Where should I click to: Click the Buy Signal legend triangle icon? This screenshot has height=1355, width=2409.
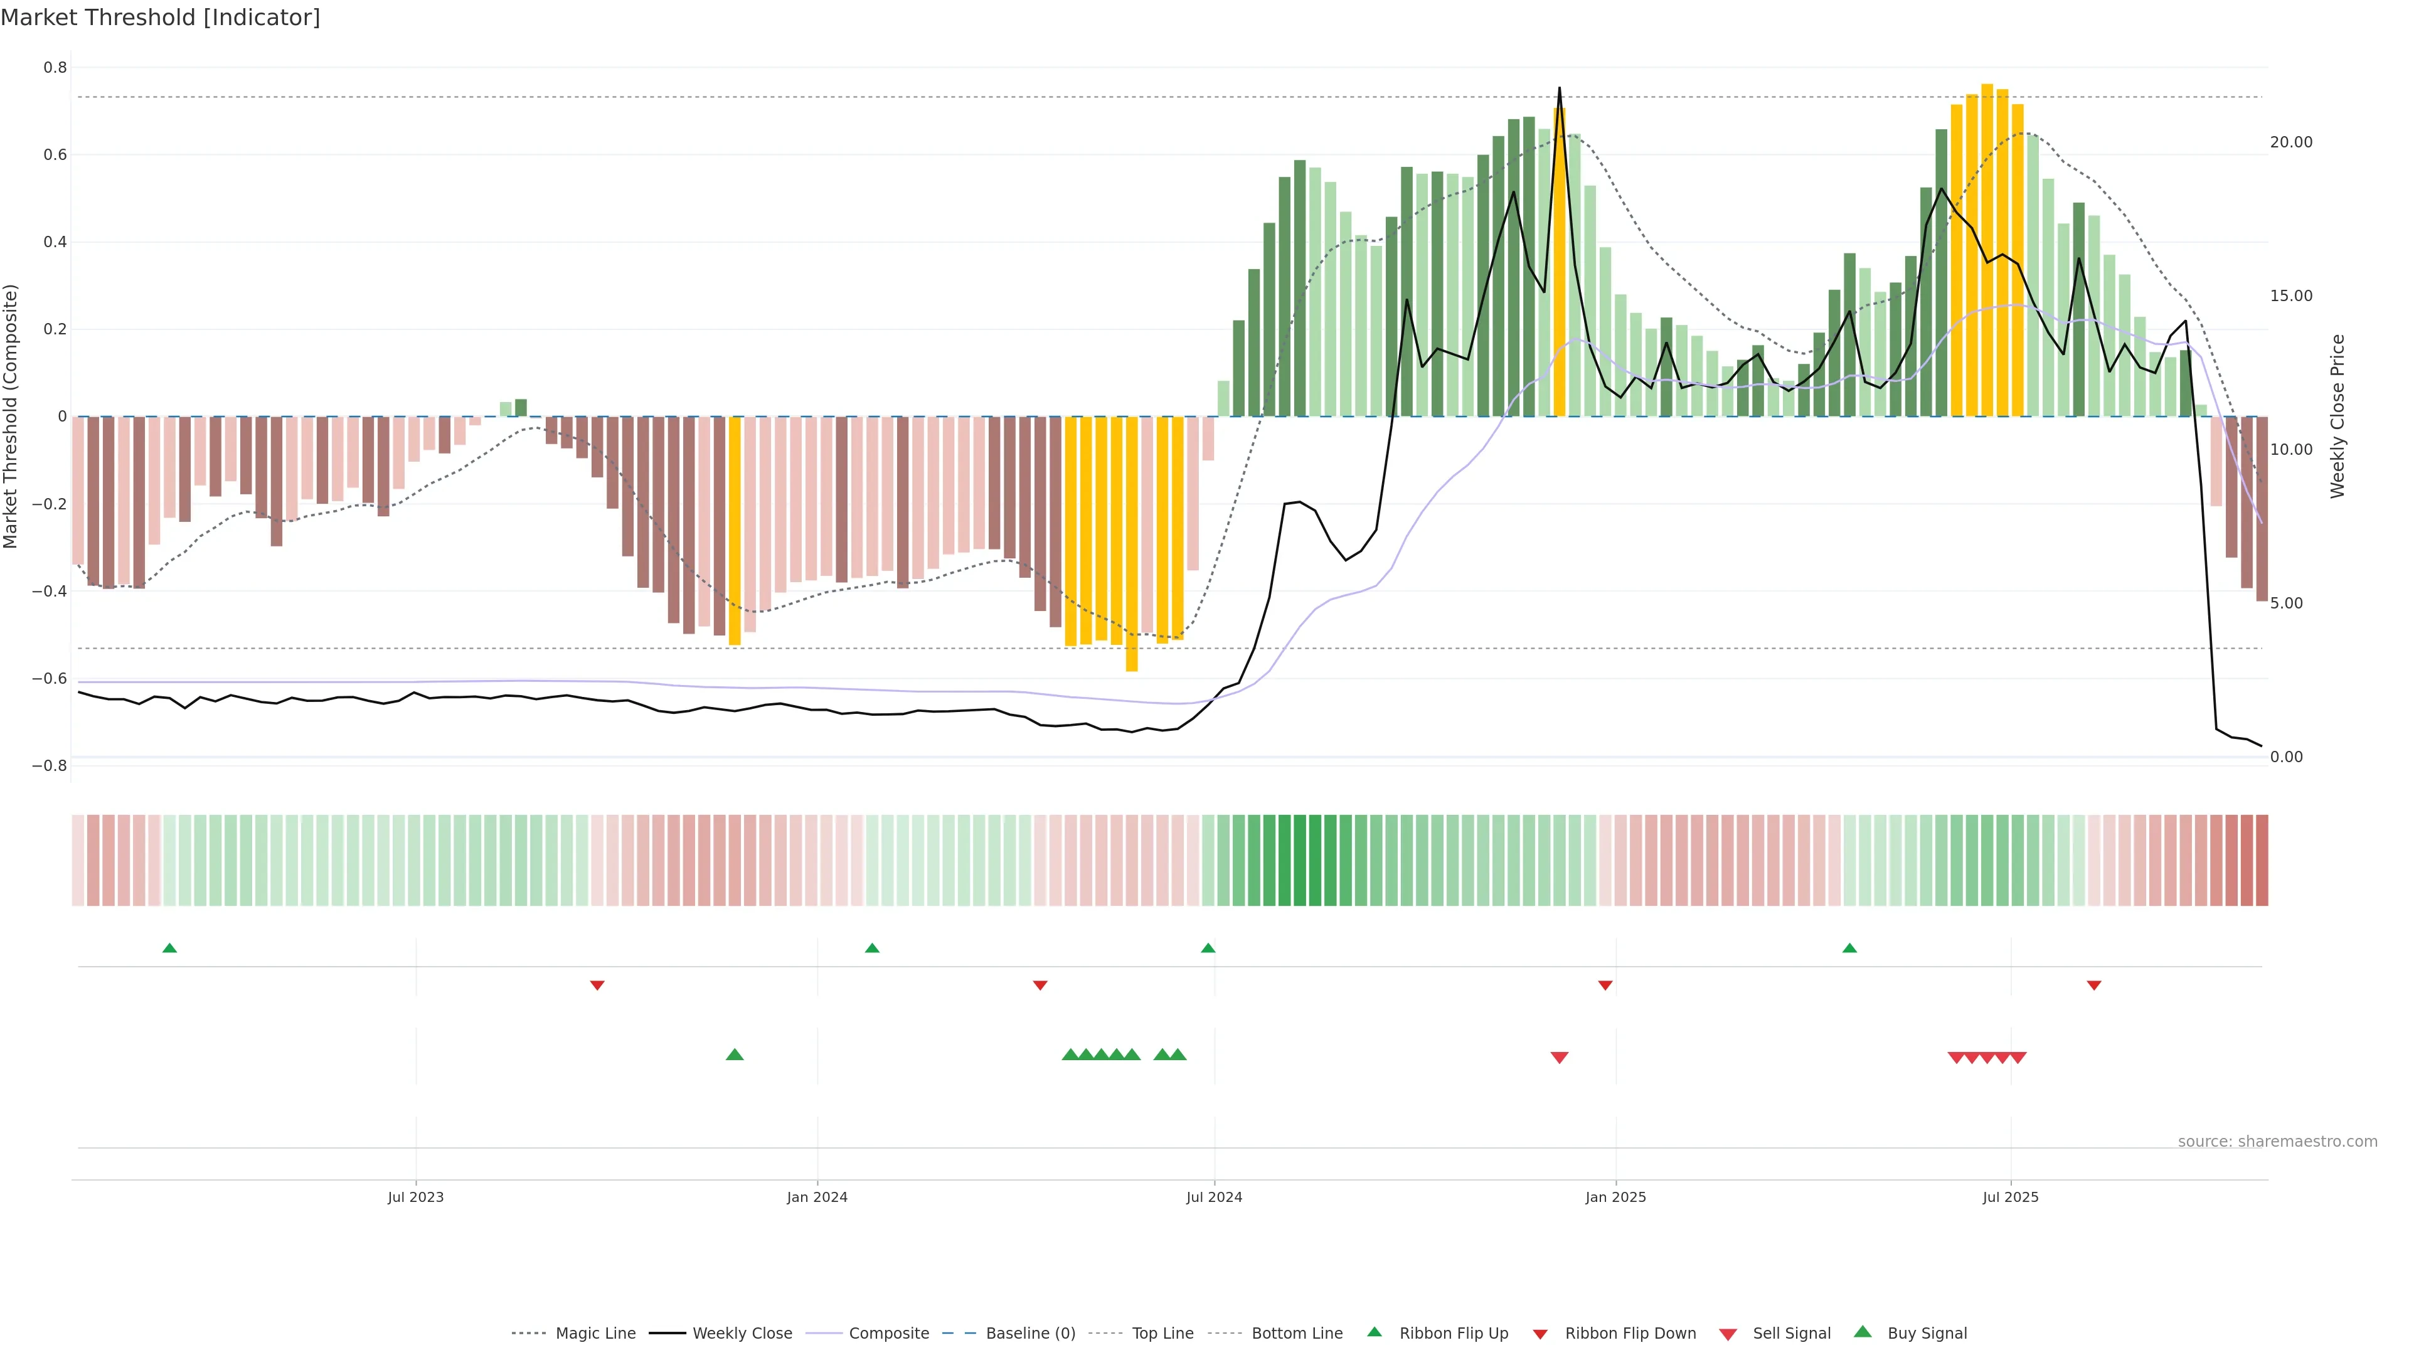pyautogui.click(x=1862, y=1332)
